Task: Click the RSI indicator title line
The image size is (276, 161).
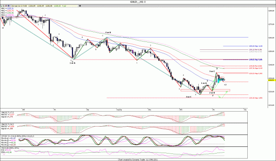Action: 10,148
